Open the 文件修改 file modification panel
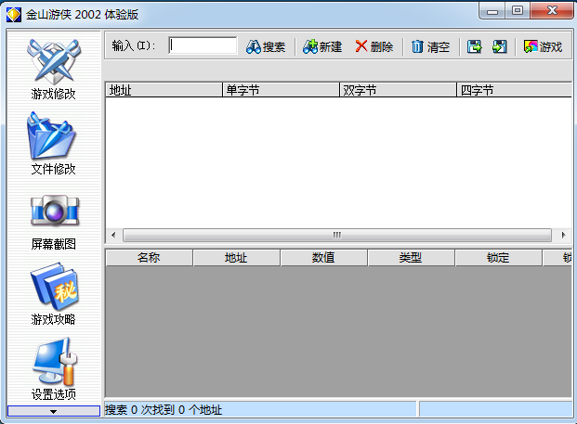577x424 pixels. [54, 143]
